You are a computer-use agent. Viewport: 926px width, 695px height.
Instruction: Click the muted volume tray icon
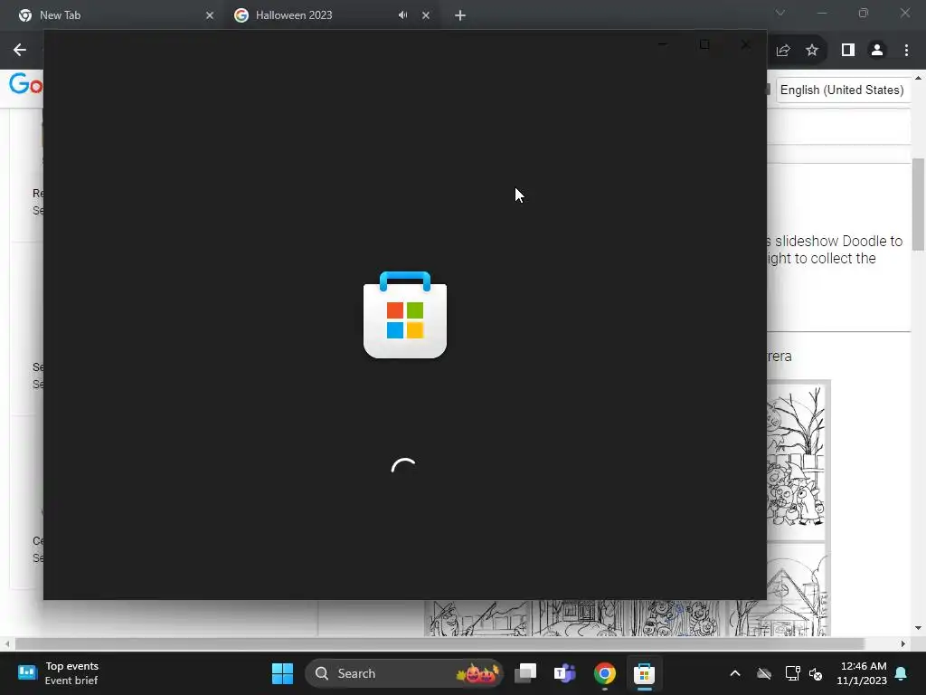pyautogui.click(x=817, y=673)
